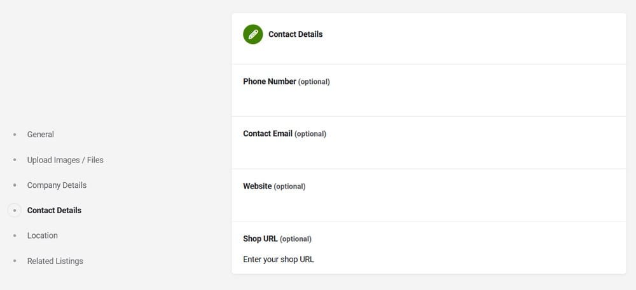
Task: Click the bullet dot beside Related Listings
Action: pyautogui.click(x=15, y=261)
